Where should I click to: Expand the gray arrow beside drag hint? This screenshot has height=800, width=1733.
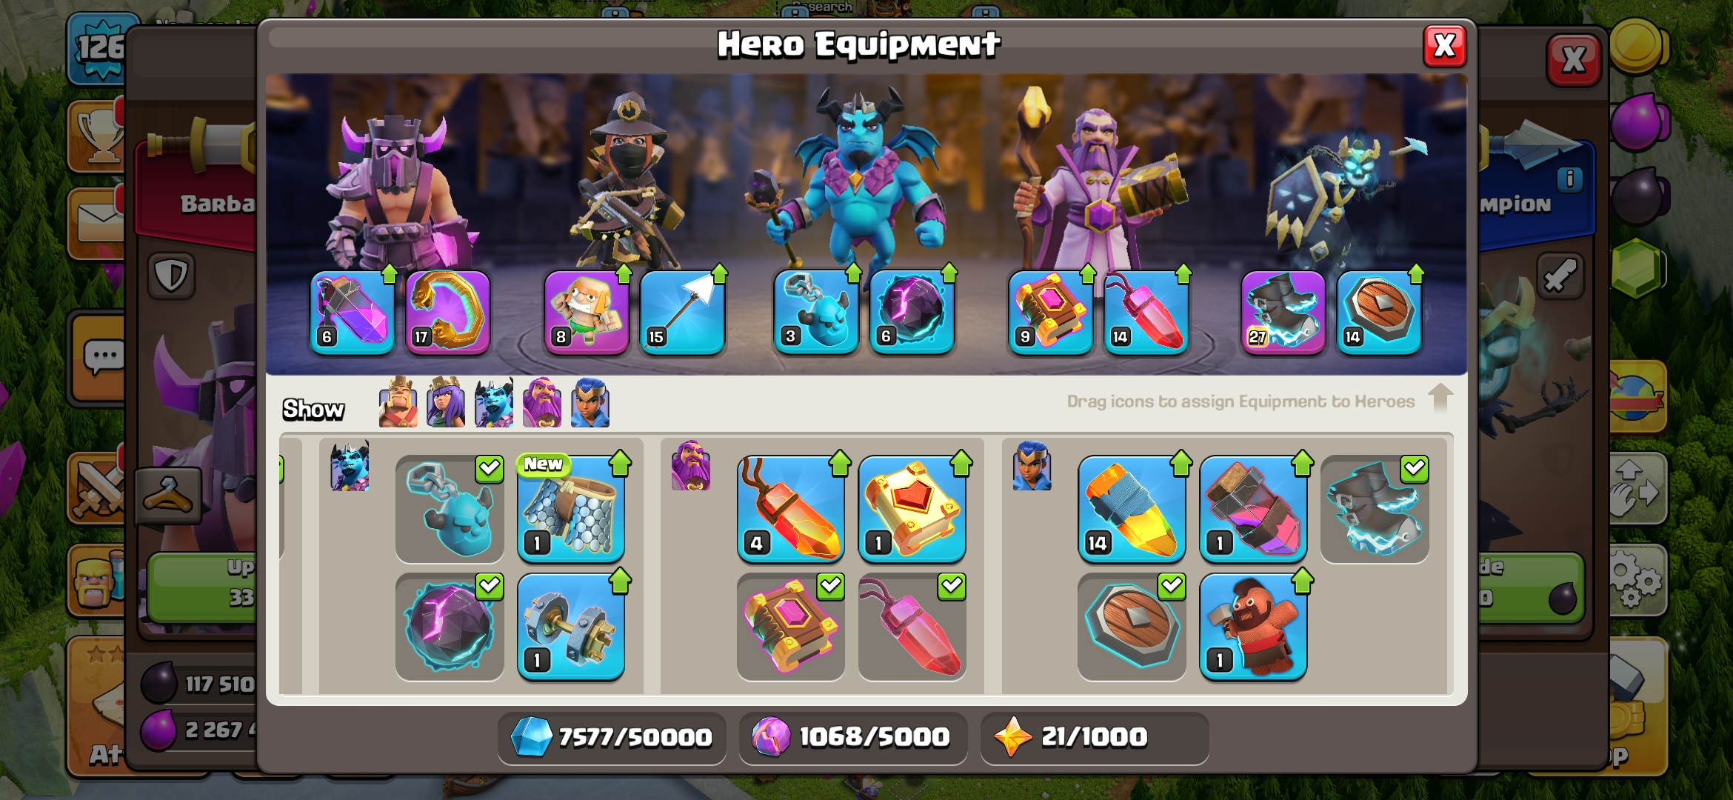(1440, 399)
